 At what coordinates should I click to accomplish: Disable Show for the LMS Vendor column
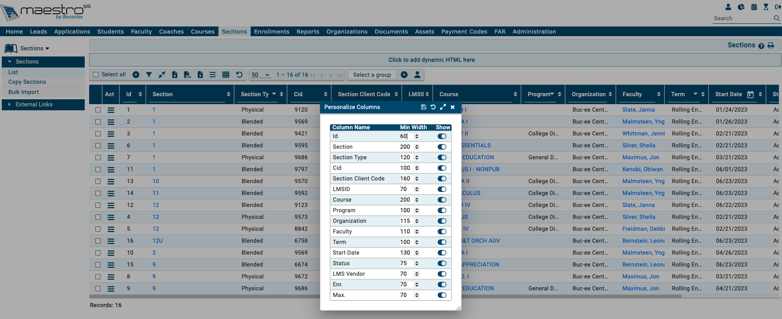point(442,274)
